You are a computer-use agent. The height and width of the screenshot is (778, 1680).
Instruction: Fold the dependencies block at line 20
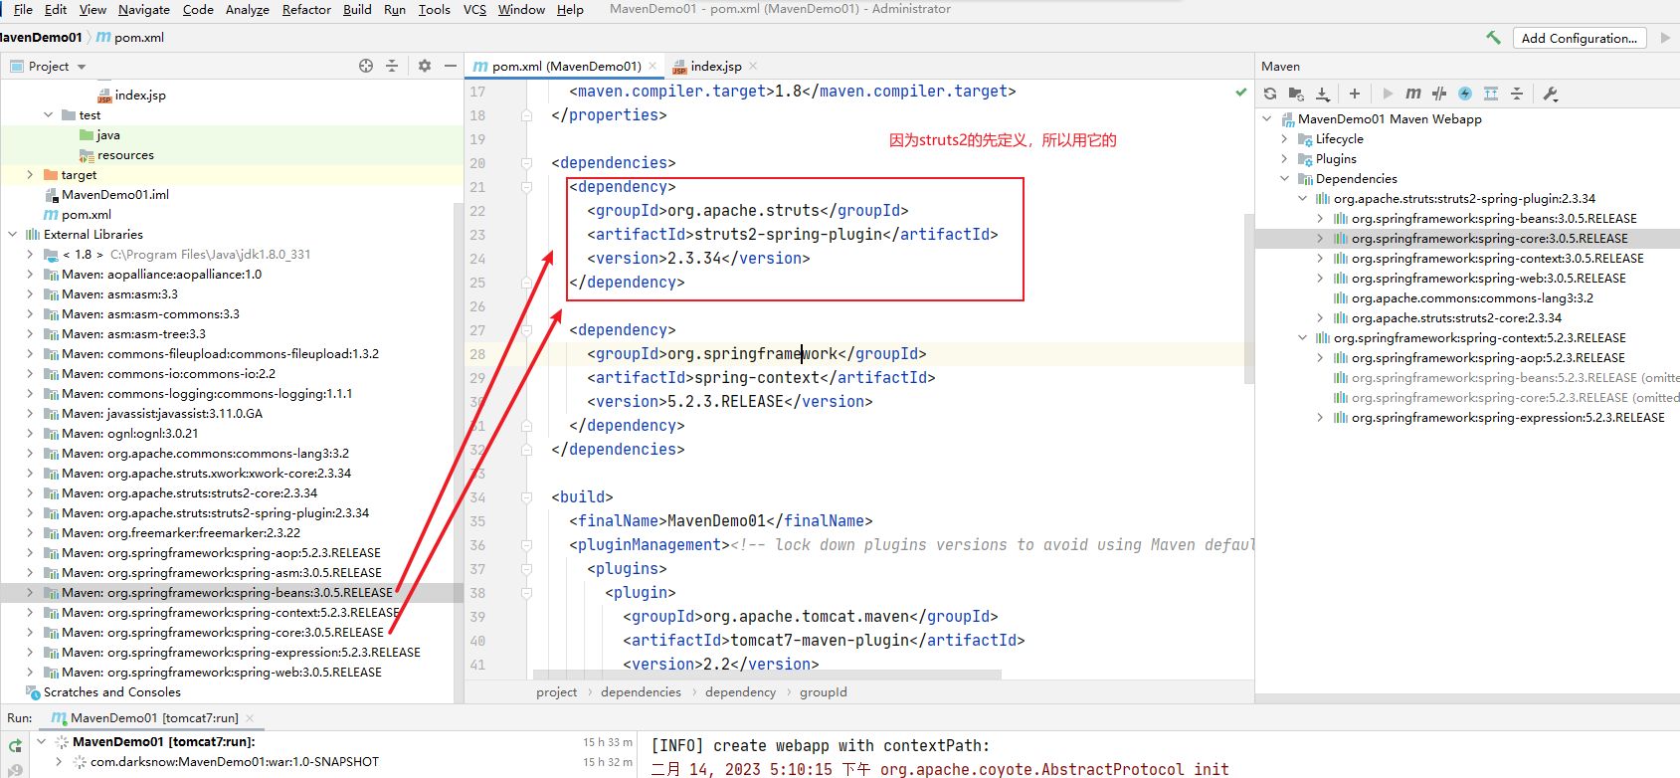point(526,163)
